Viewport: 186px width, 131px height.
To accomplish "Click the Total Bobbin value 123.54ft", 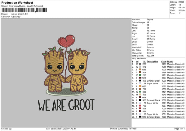I will 150,56.
